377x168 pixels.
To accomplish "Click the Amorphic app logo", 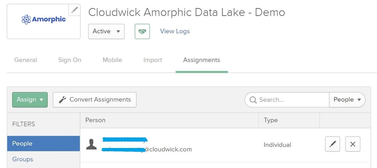I will point(43,19).
